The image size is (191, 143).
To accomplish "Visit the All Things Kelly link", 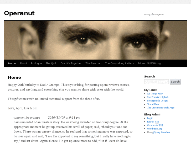I will point(155,94).
